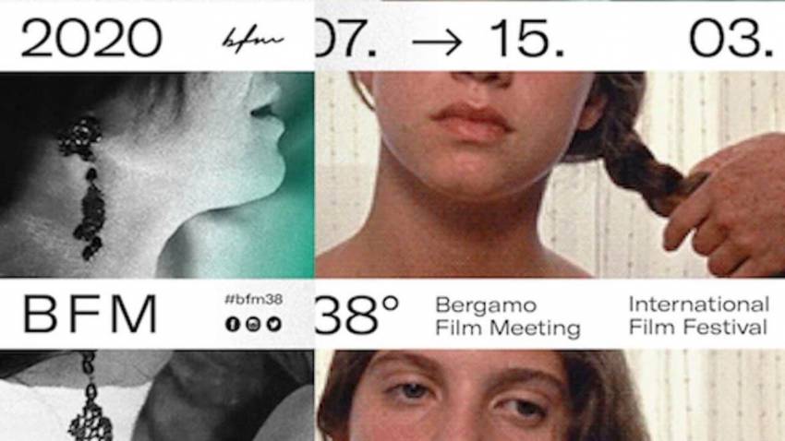Image resolution: width=785 pixels, height=441 pixels.
Task: Click the 03. month number
Action: (731, 39)
